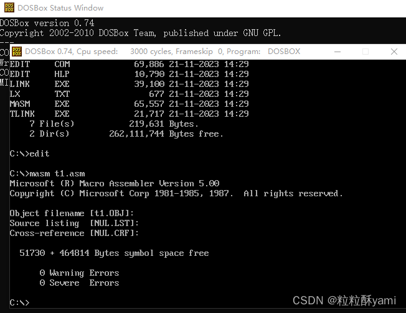Click the 69,886 file size value
The image size is (406, 313).
[149, 64]
